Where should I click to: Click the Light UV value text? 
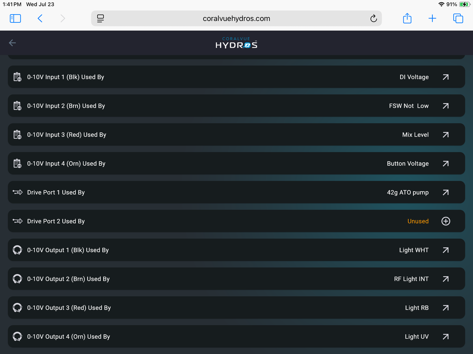click(x=417, y=337)
